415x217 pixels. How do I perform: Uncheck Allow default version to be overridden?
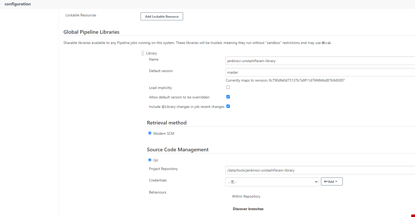228,97
